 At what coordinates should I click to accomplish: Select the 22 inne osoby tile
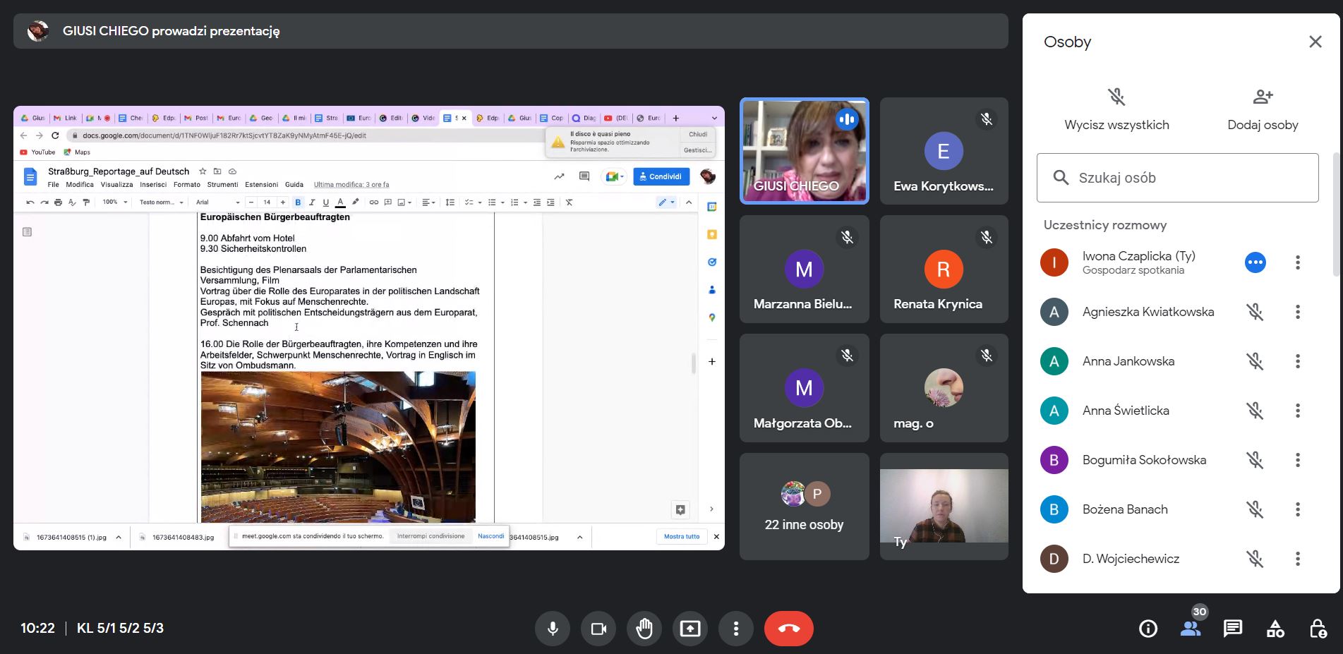[804, 507]
